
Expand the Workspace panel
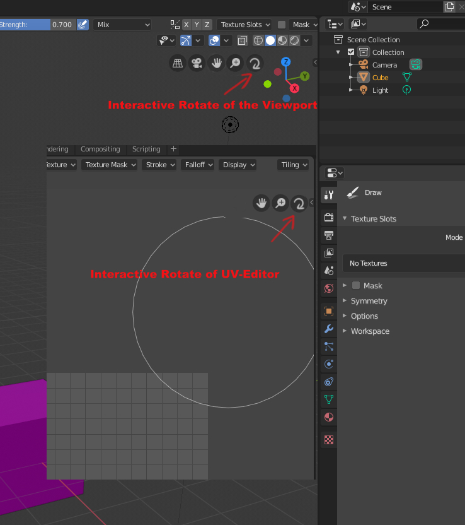pos(345,331)
